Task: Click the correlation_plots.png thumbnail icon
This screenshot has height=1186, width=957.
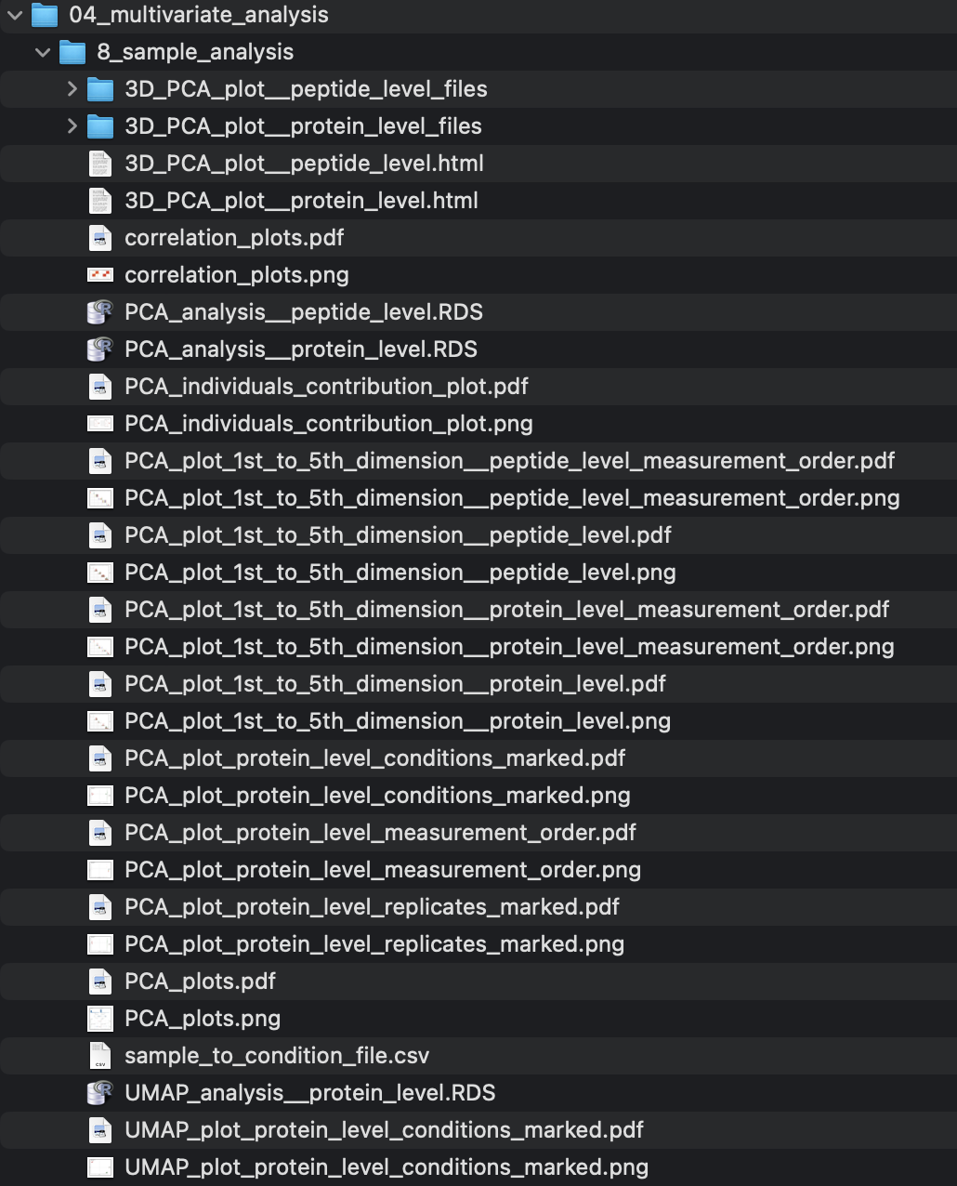Action: (100, 275)
